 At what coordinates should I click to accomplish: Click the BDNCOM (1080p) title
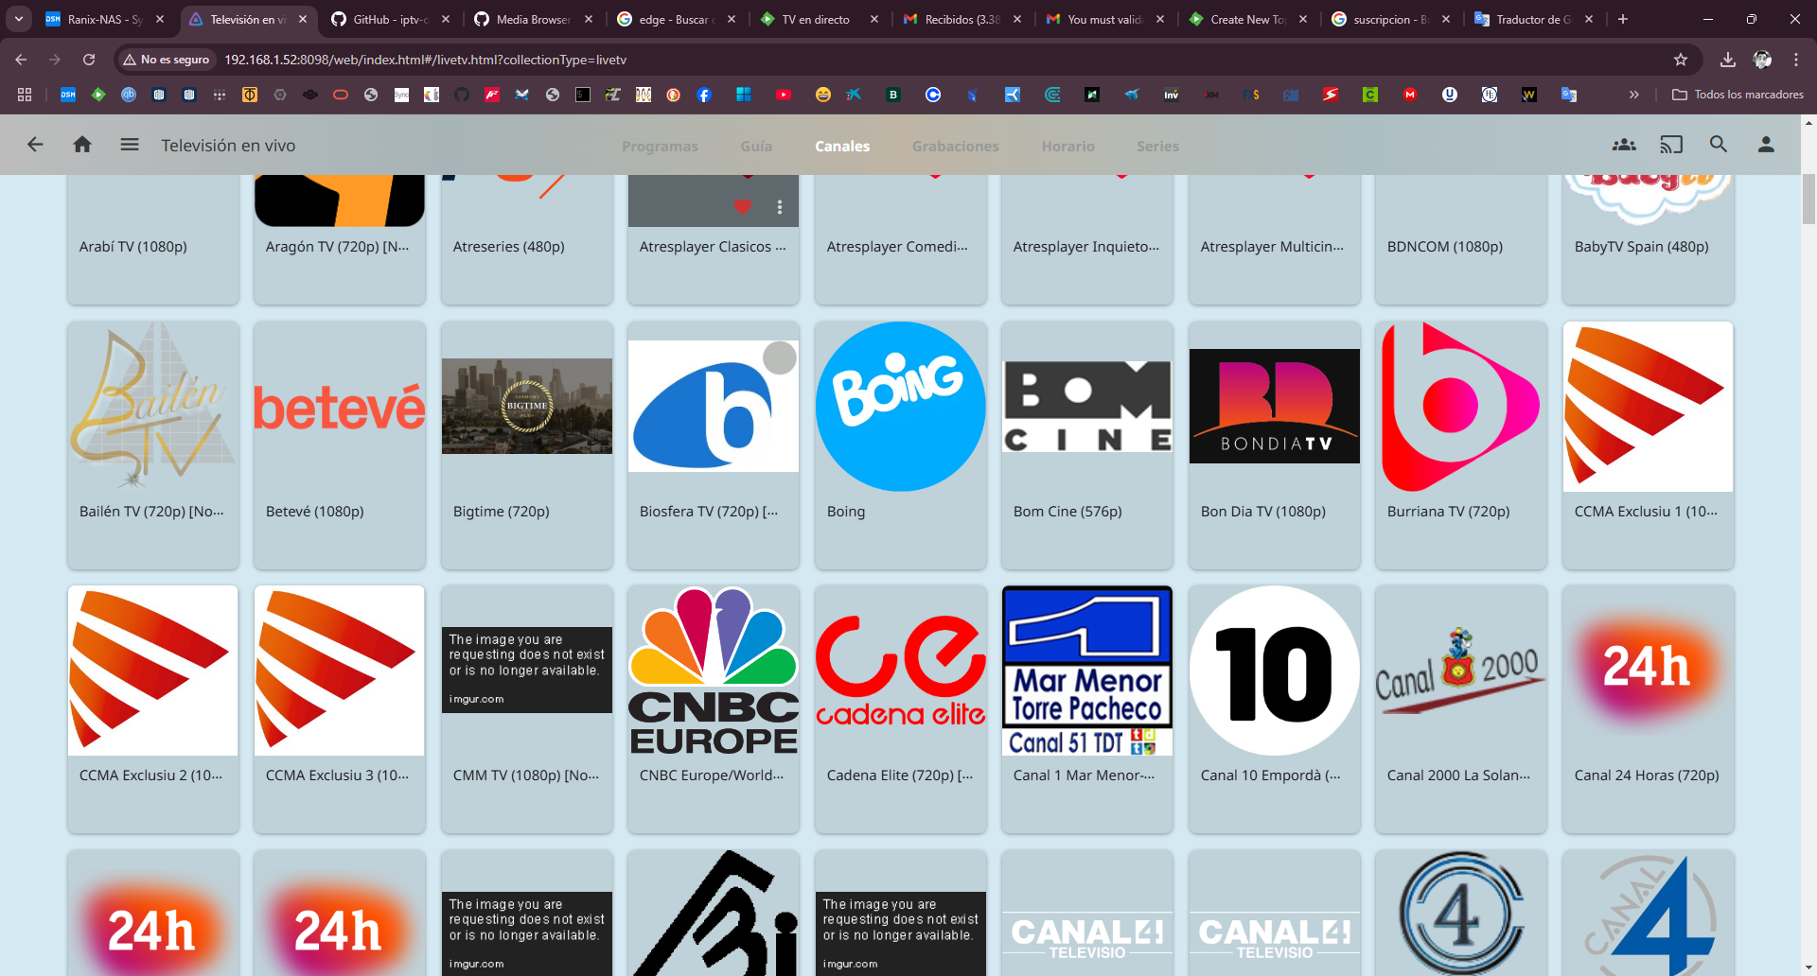coord(1445,247)
